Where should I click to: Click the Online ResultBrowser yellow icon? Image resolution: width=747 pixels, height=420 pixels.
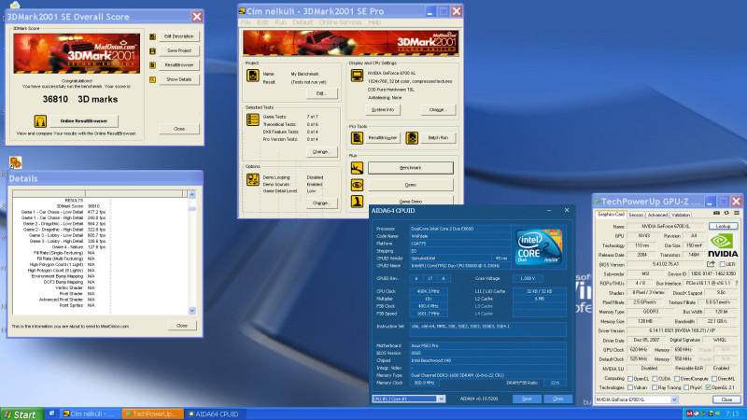coord(40,121)
